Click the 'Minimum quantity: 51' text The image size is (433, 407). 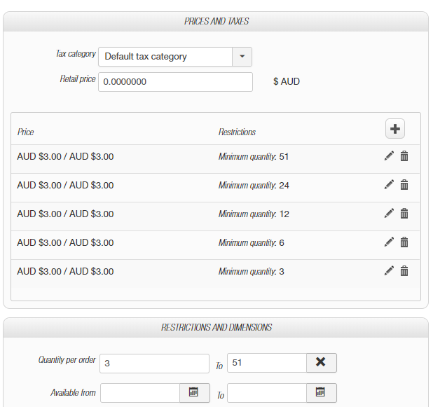click(x=253, y=156)
